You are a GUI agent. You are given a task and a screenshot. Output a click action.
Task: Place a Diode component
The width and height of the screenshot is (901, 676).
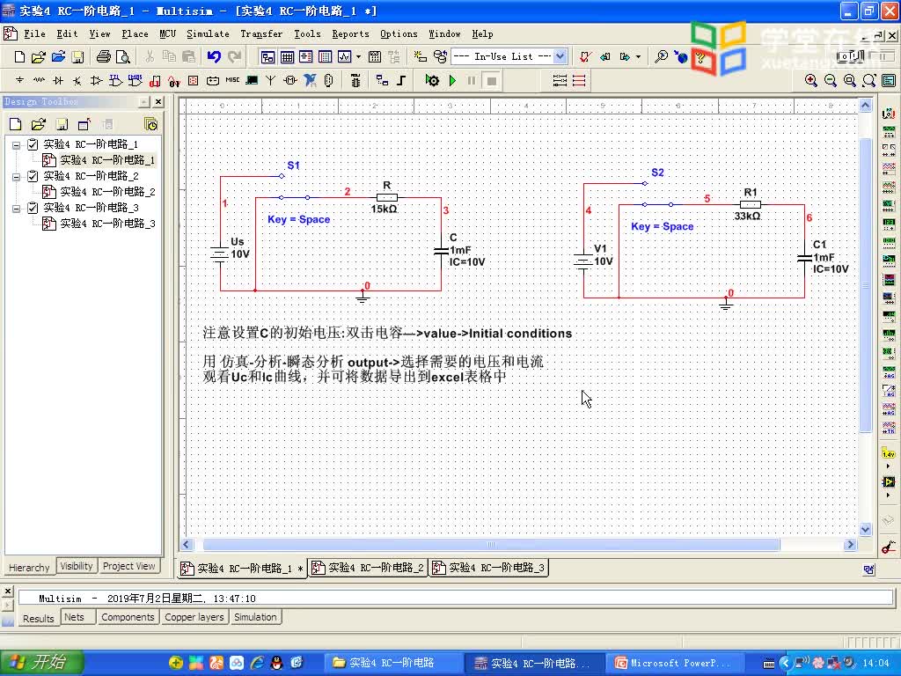pos(58,80)
